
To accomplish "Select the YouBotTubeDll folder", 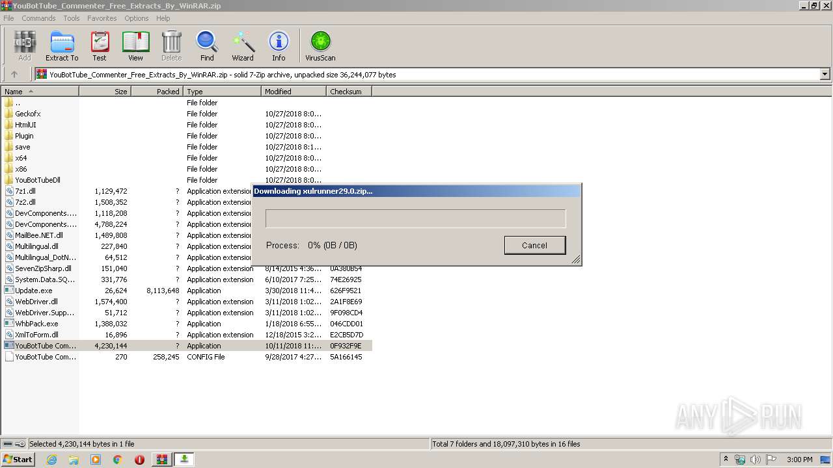I will (37, 180).
